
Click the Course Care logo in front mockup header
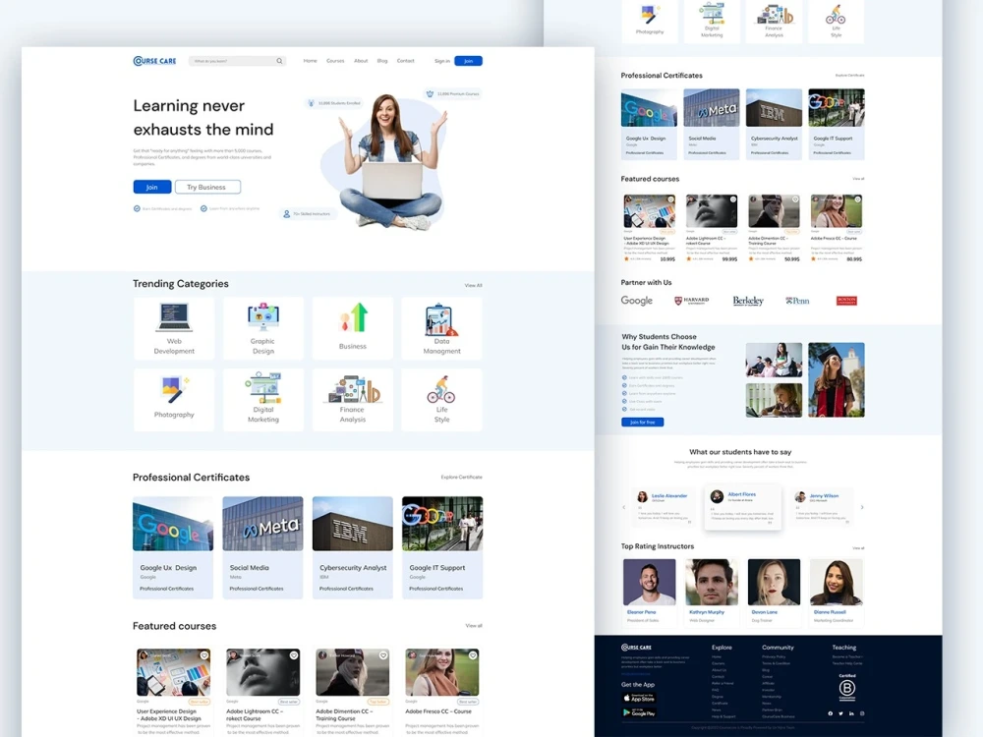(x=155, y=61)
